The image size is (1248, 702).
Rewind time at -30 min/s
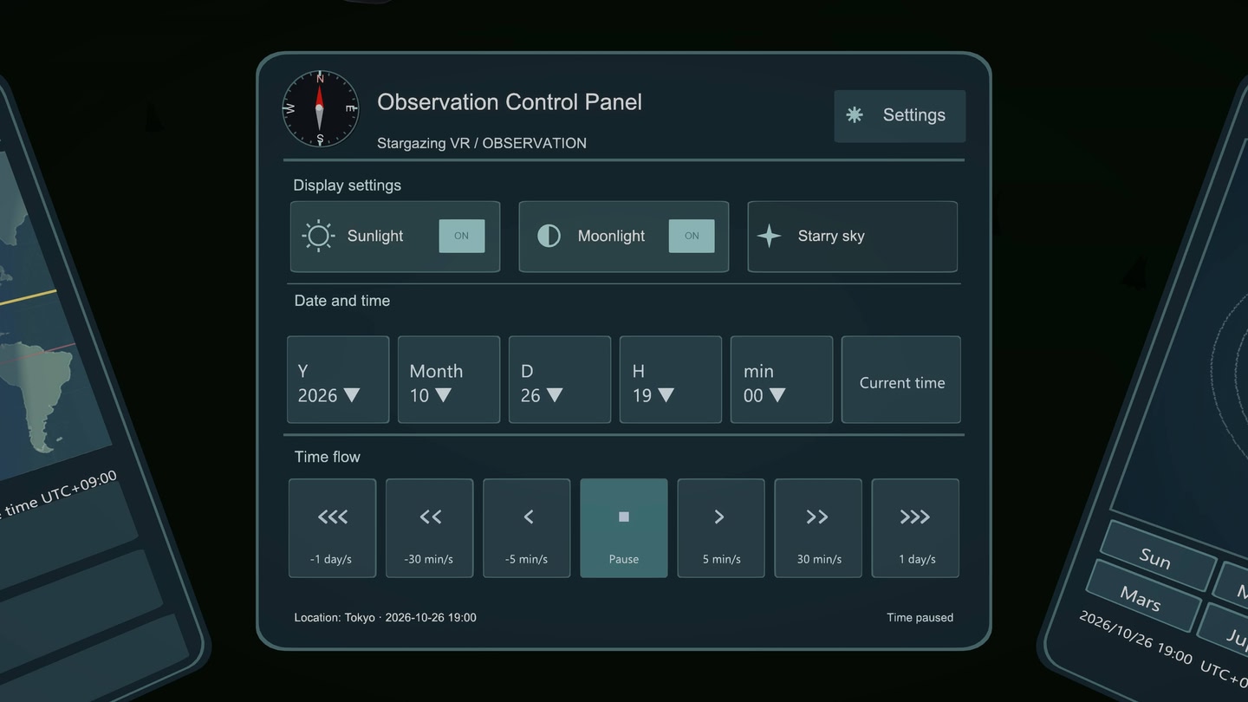(x=430, y=528)
